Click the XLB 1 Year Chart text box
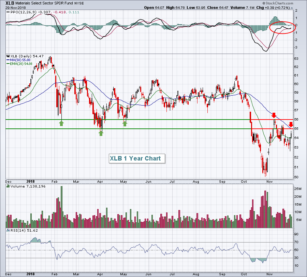The image size is (307, 277). pos(137,158)
